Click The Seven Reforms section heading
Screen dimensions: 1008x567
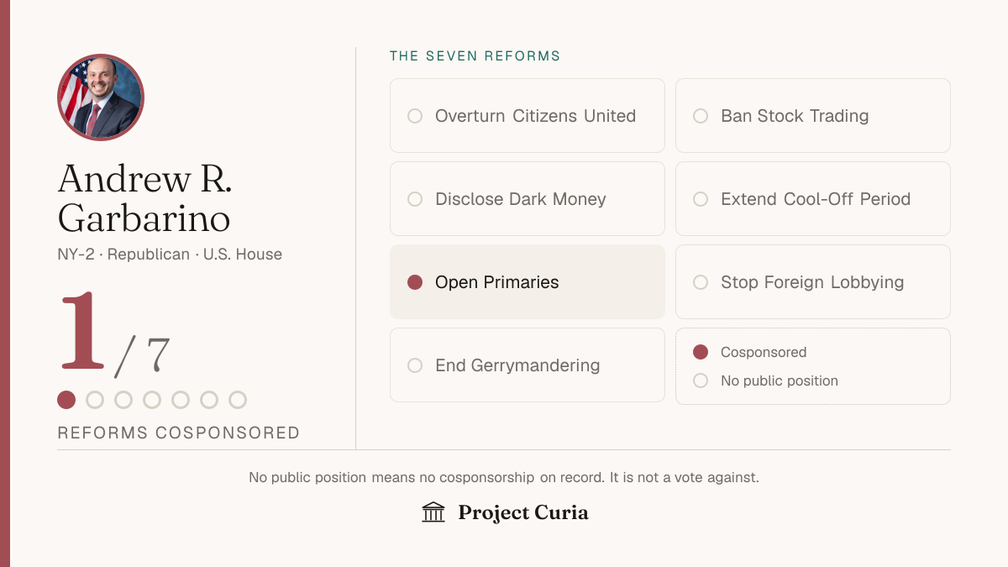click(x=475, y=56)
